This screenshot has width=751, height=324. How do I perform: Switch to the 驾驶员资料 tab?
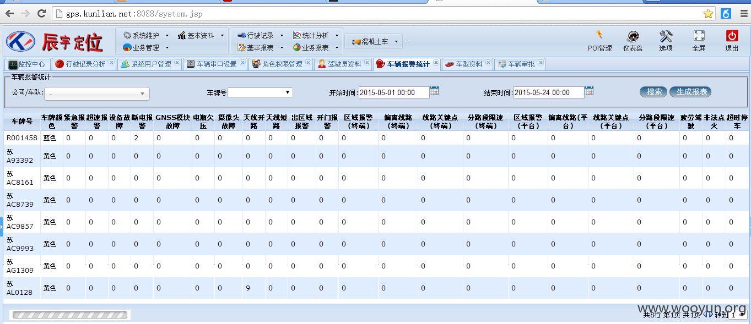pos(339,64)
